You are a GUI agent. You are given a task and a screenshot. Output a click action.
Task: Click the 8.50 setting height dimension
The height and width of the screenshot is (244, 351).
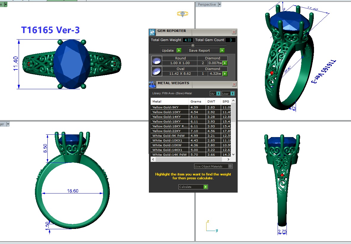pos(45,148)
